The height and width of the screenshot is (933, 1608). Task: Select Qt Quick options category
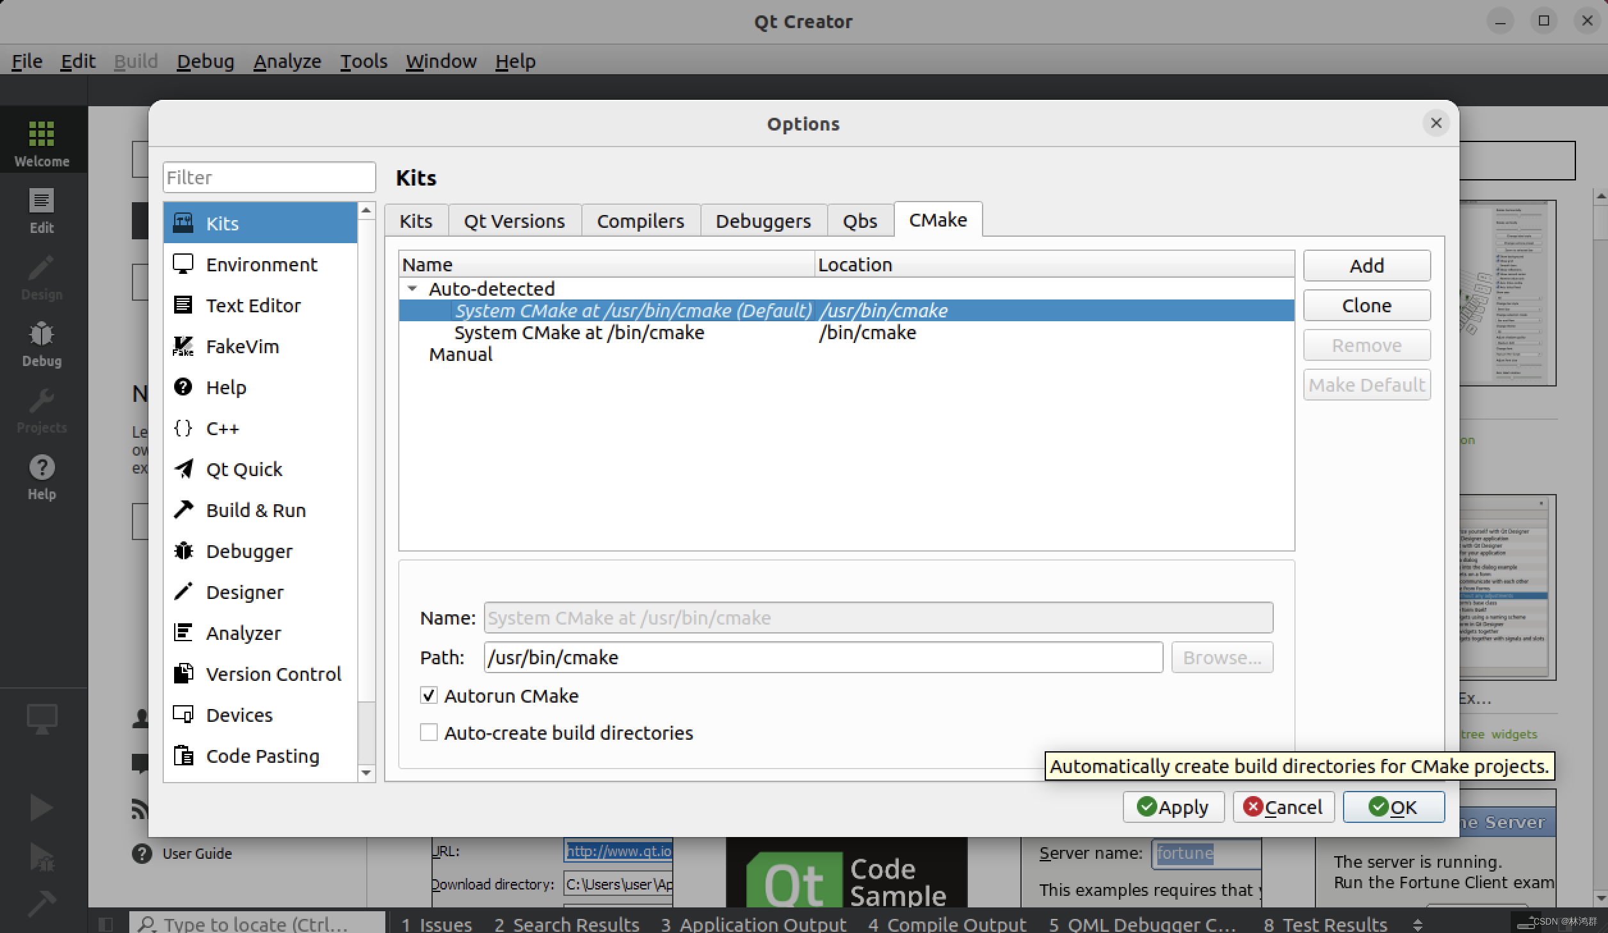[x=244, y=469]
